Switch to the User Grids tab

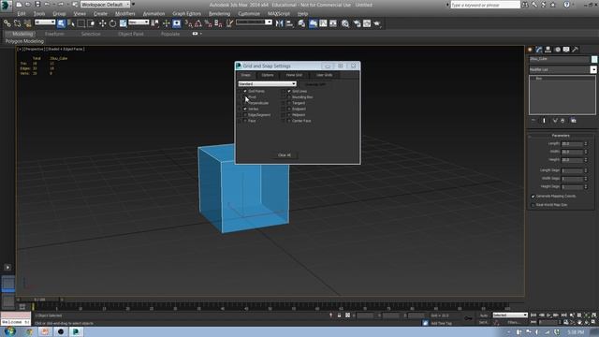[x=324, y=75]
